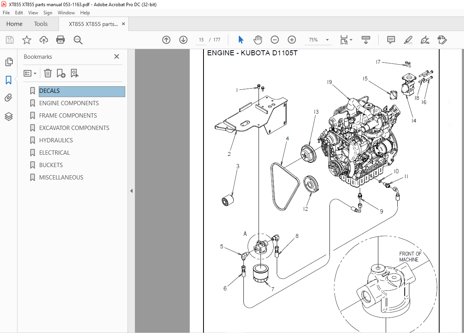
Task: Click the Save file icon
Action: [9, 40]
